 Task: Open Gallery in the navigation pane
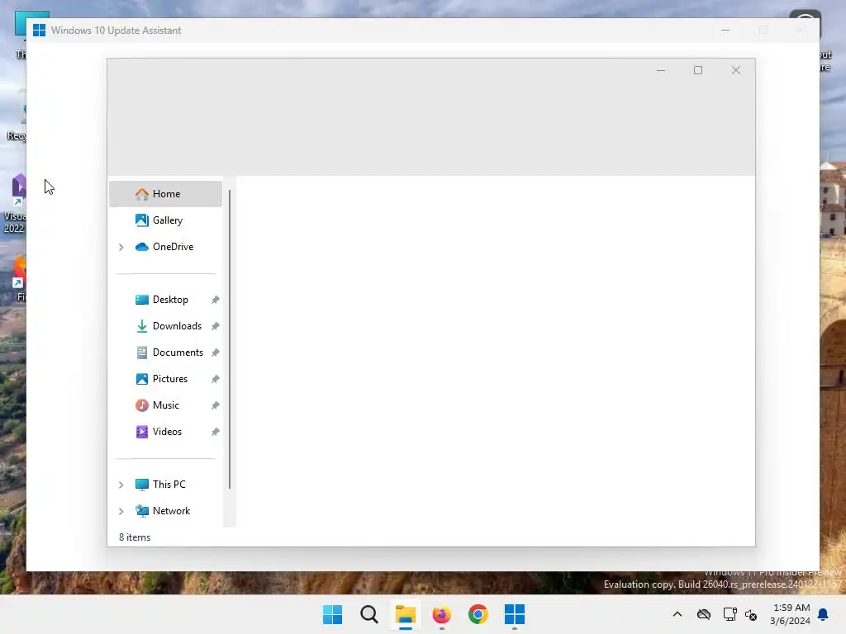[x=165, y=220]
